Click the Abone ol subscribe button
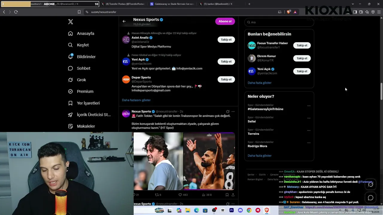This screenshot has height=215, width=383. pos(225,21)
